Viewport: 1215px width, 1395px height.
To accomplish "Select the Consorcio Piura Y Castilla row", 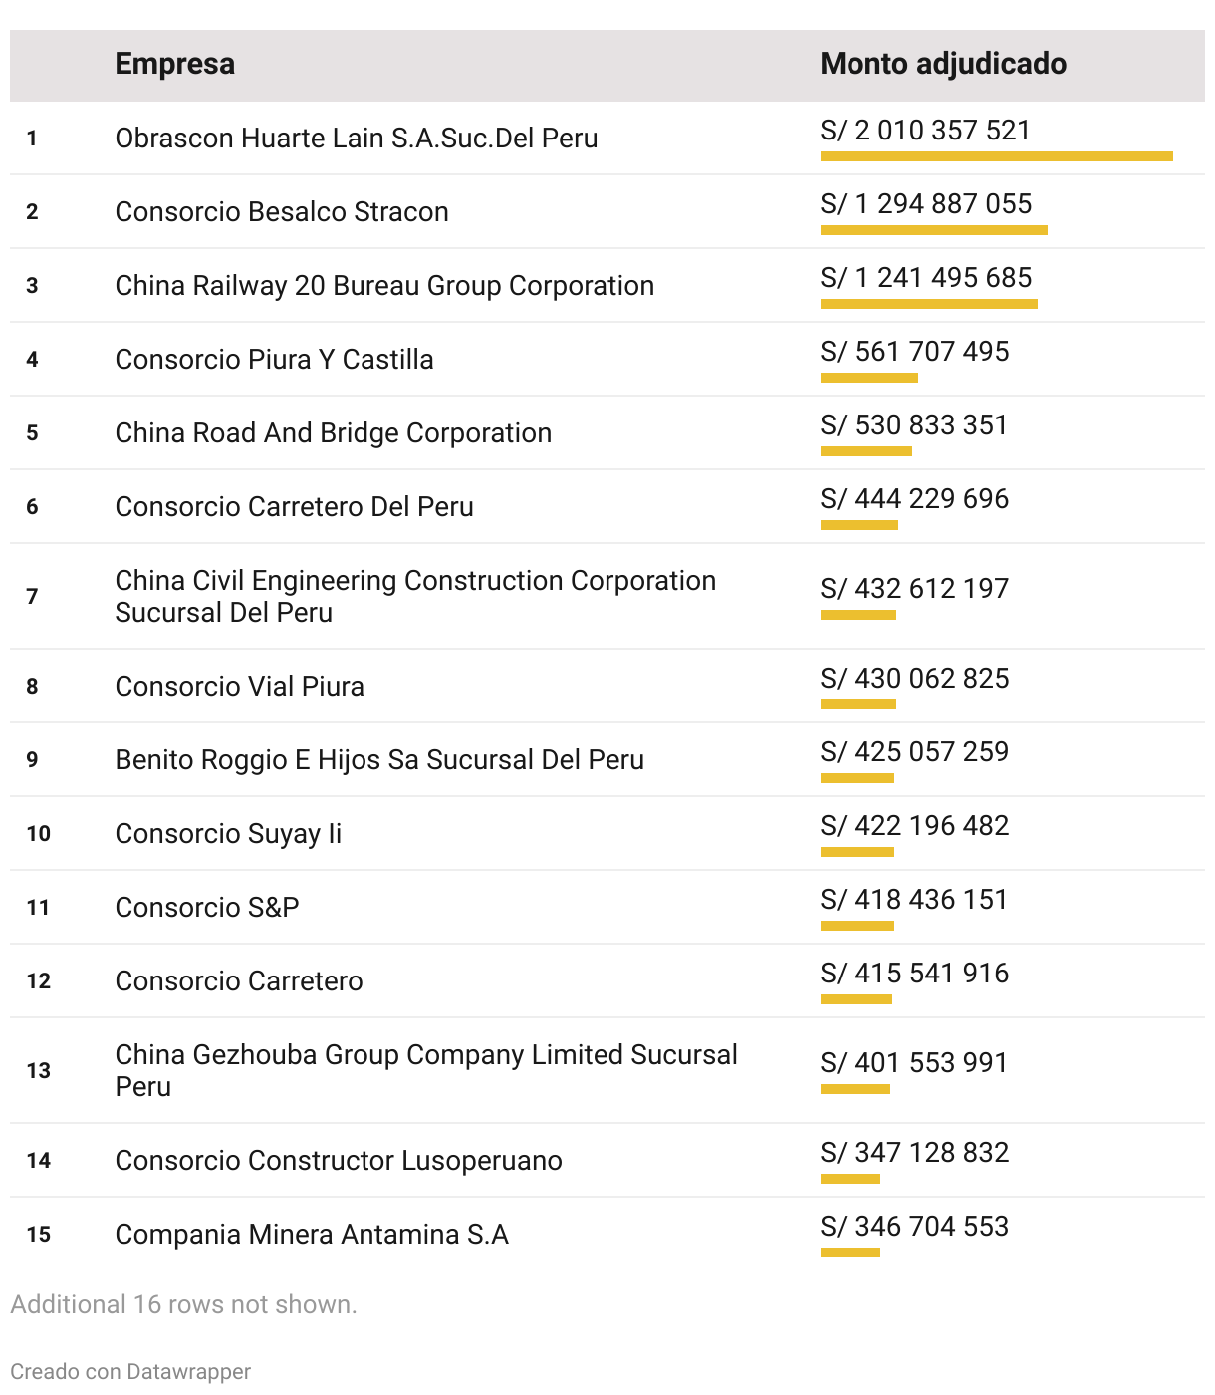I will coord(274,359).
